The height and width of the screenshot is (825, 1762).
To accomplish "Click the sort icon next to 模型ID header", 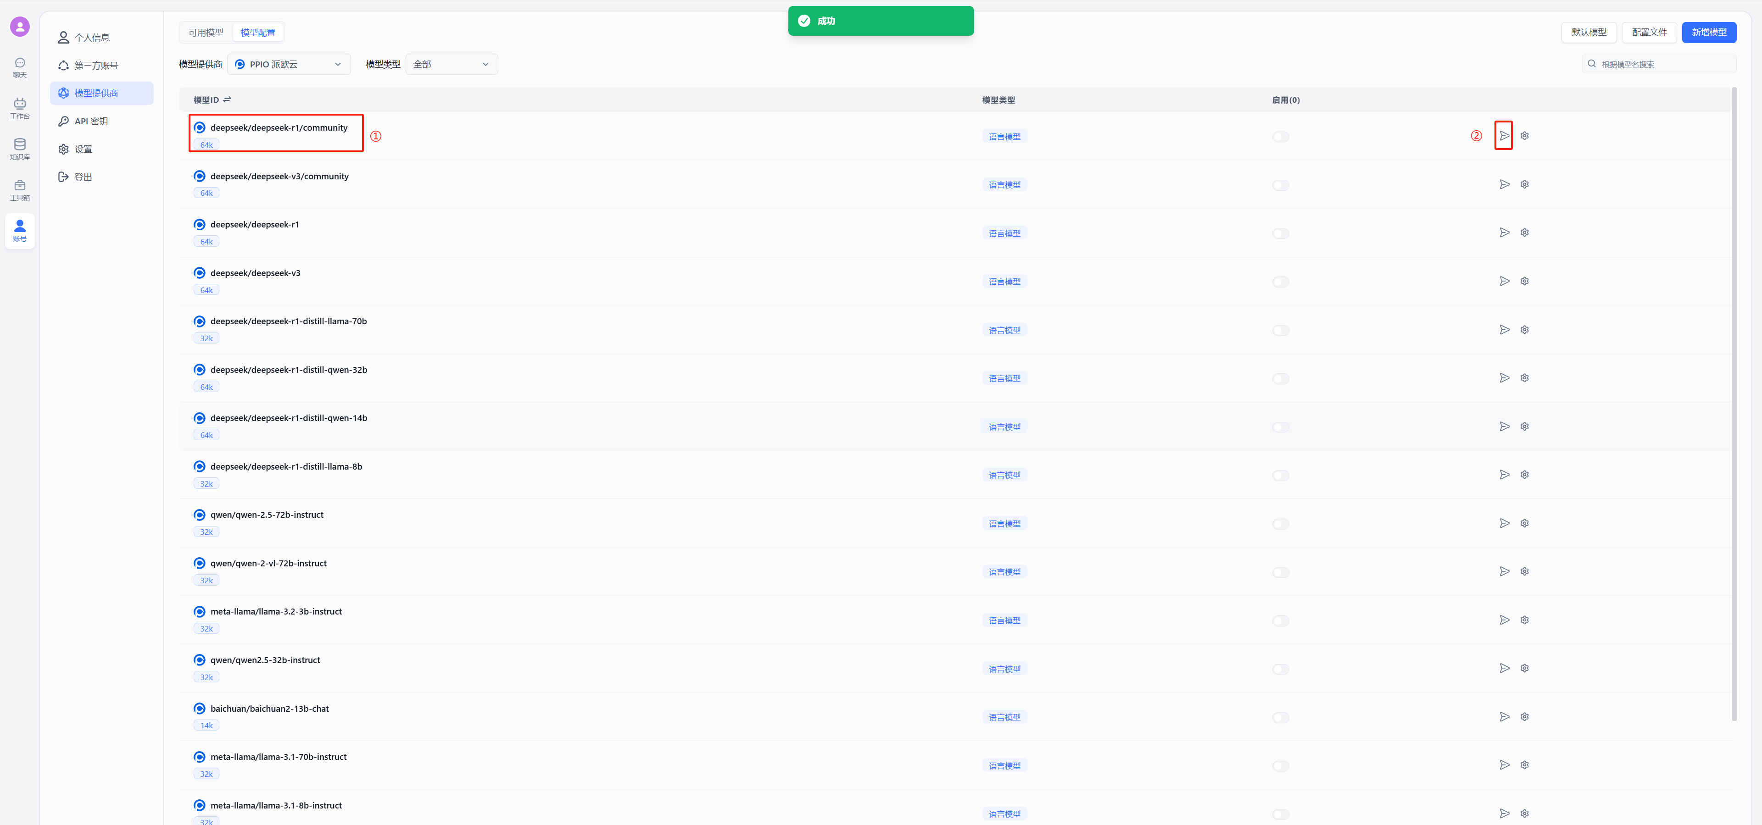I will 227,99.
